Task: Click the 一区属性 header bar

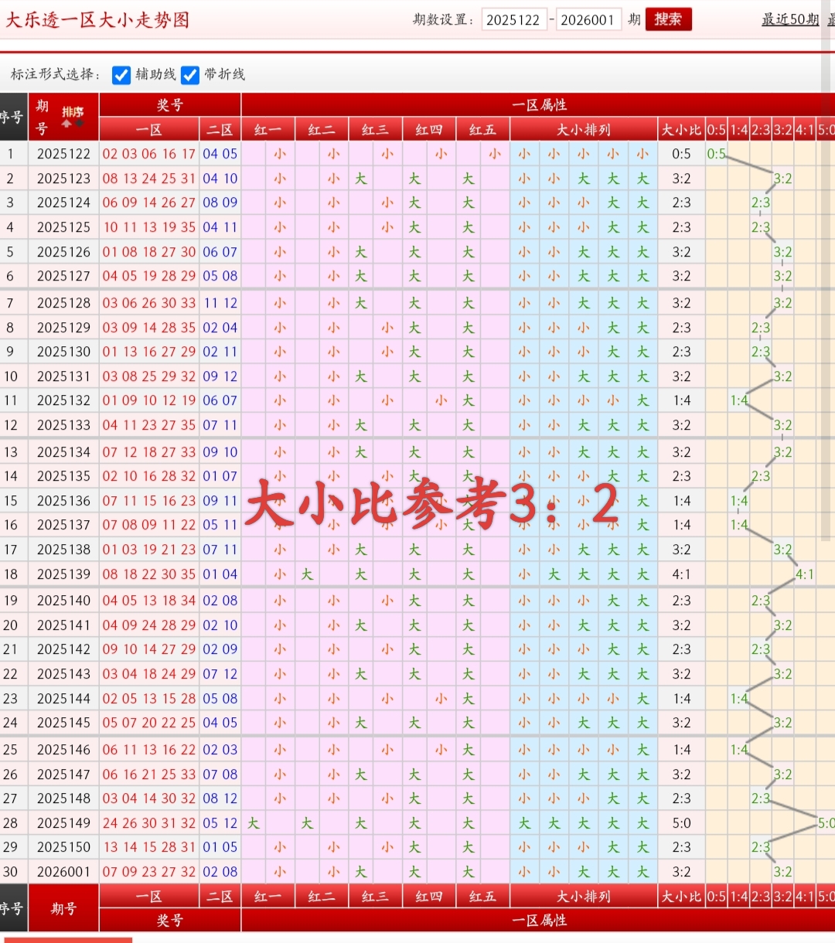Action: [x=537, y=104]
